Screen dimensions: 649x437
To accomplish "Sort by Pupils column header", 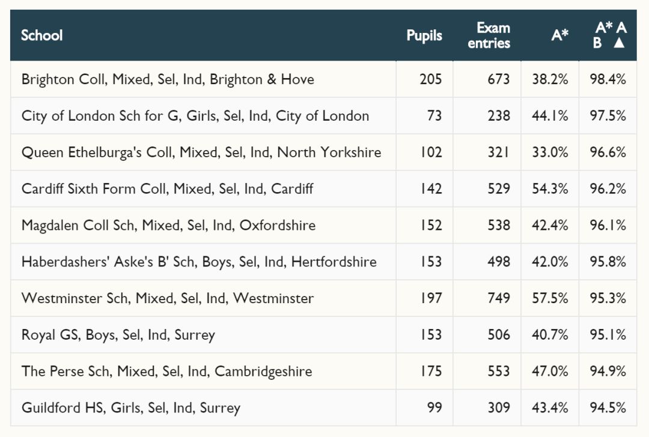I will coord(424,35).
